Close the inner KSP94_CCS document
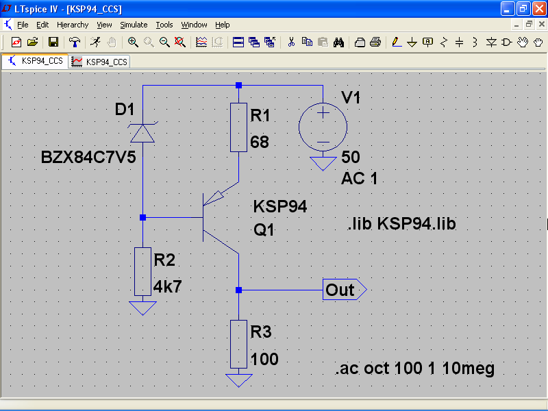548x411 pixels. [x=542, y=24]
